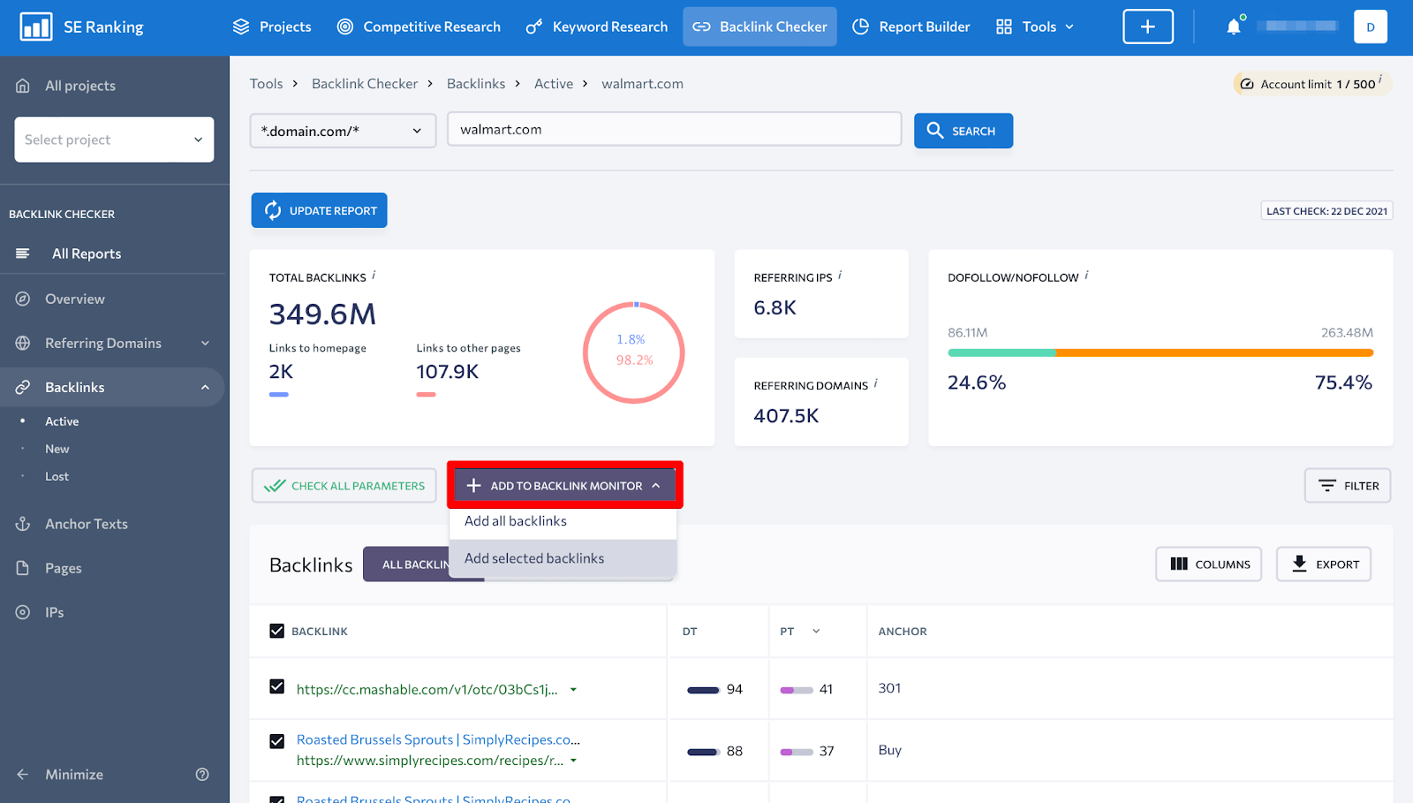This screenshot has height=803, width=1413.
Task: Select the Backlink Checker tab
Action: (x=760, y=27)
